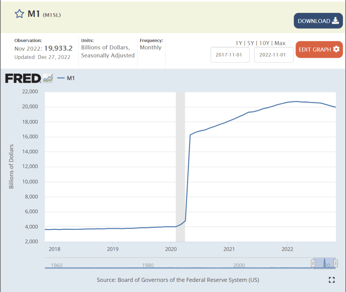Choose the 10Y time range
346x292 pixels.
point(264,43)
